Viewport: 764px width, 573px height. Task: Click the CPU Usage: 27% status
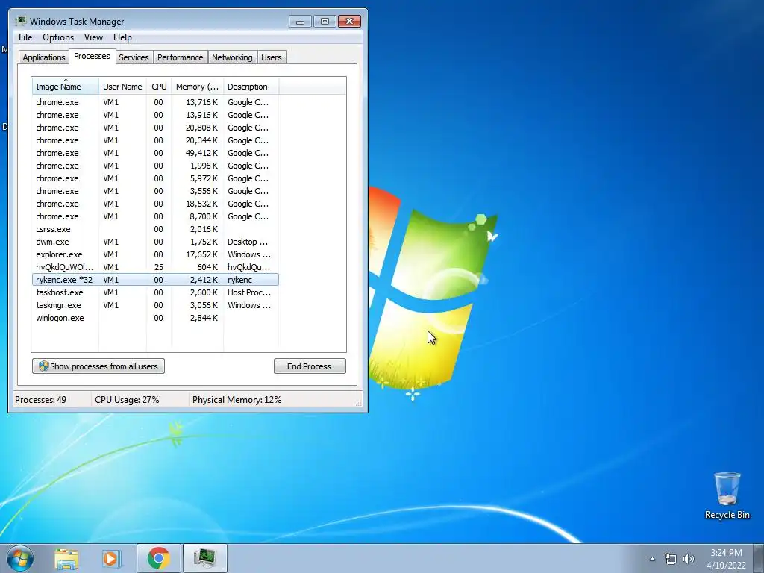[x=127, y=400]
